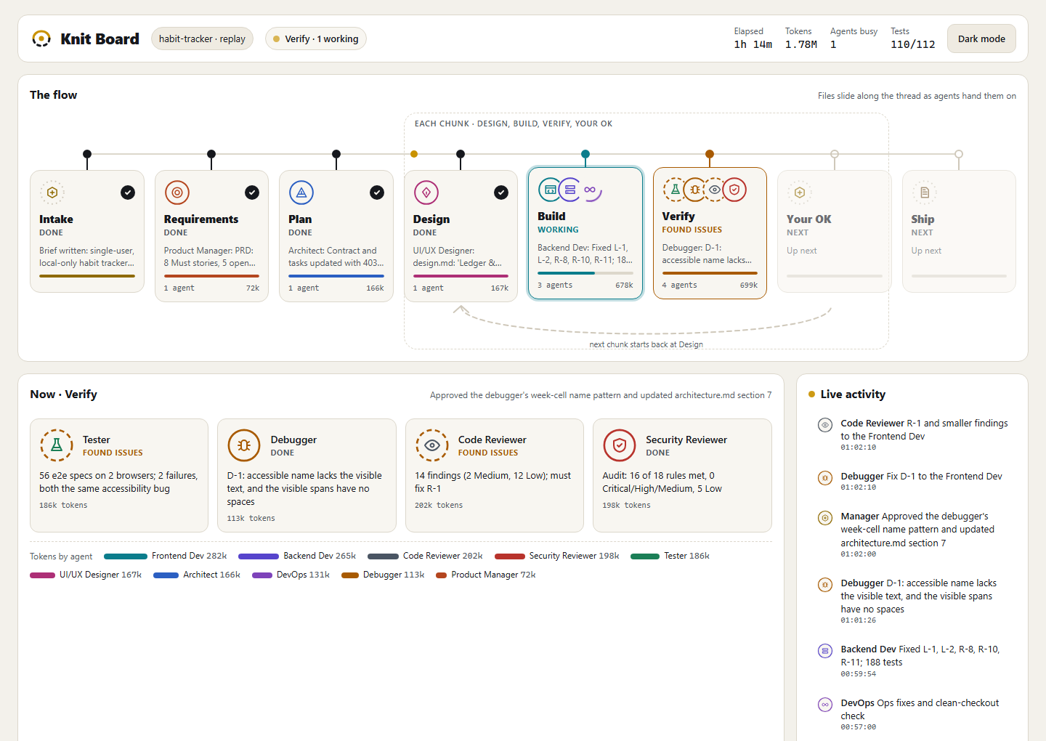Click the Intake done checkmark badge

(x=128, y=193)
